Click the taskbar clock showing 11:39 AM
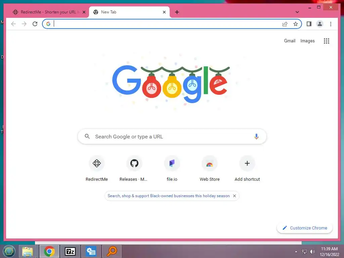Screen dimensions: 344x258 pyautogui.click(x=329, y=251)
